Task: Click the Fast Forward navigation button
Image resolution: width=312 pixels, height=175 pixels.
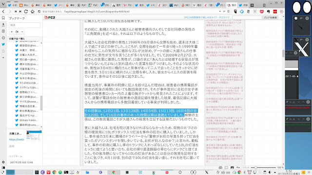Action: [20, 12]
